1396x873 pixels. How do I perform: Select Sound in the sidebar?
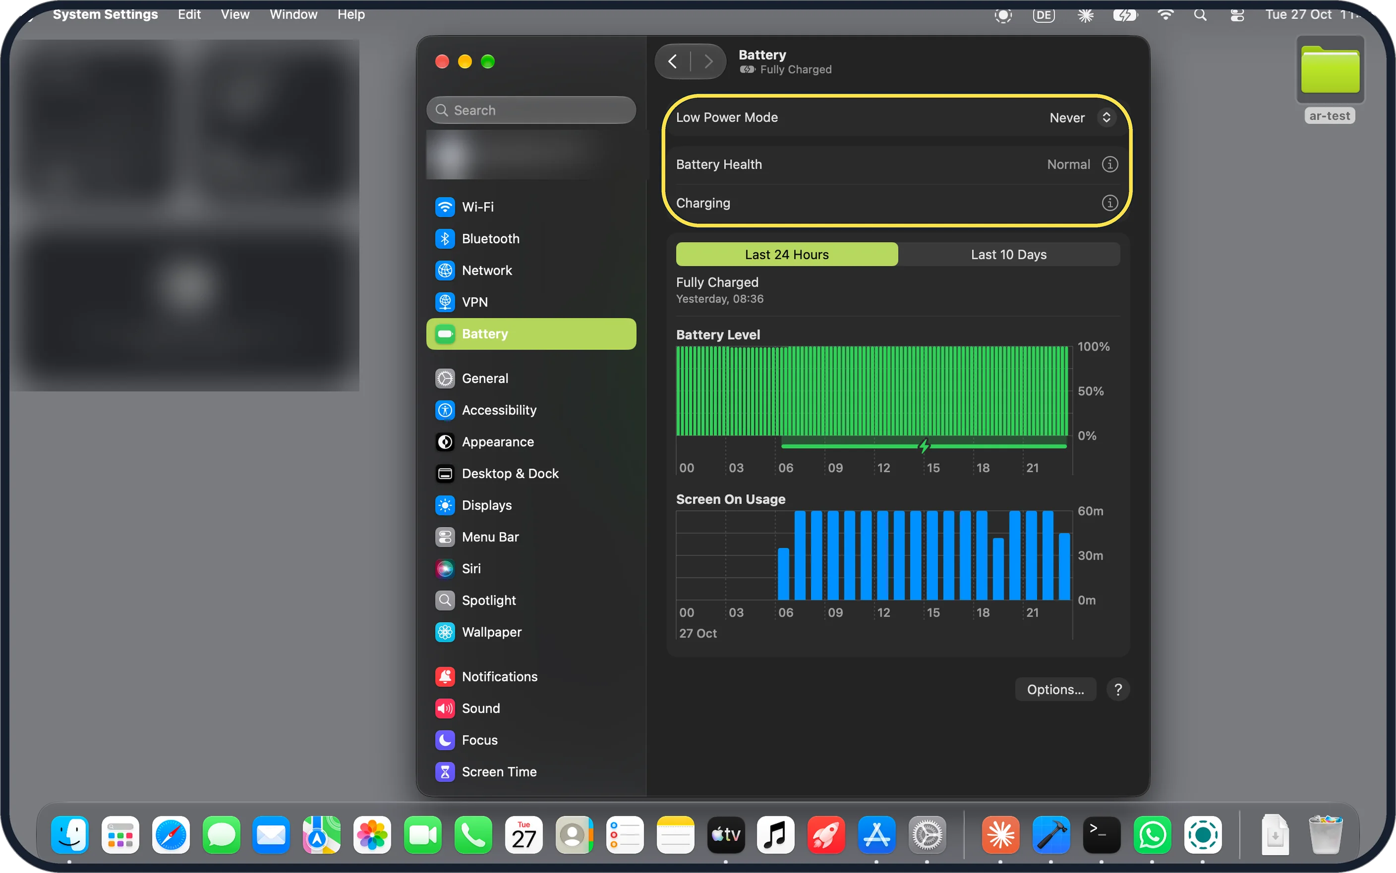[531, 709]
